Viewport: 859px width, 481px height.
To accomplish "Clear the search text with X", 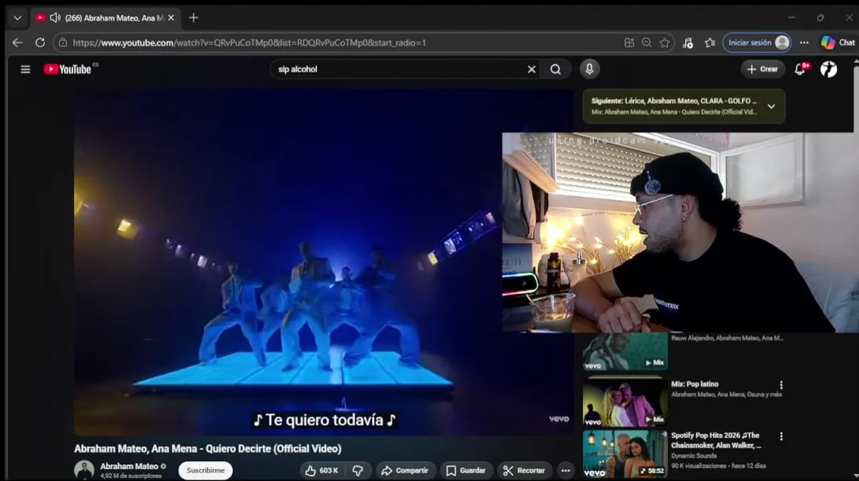I will [x=532, y=69].
